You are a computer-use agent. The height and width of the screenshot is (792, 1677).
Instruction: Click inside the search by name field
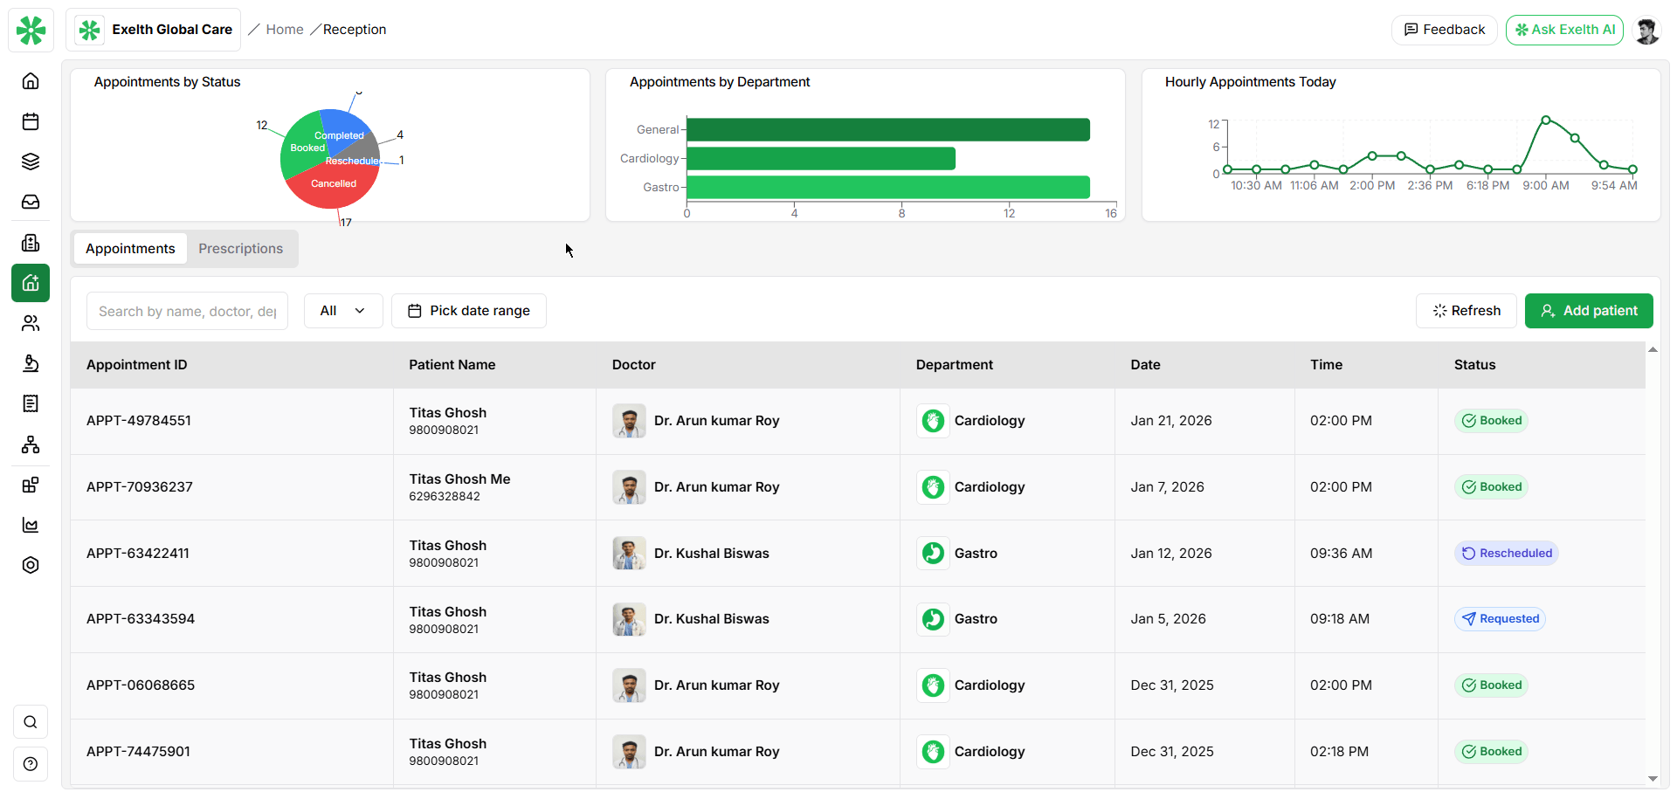[186, 310]
